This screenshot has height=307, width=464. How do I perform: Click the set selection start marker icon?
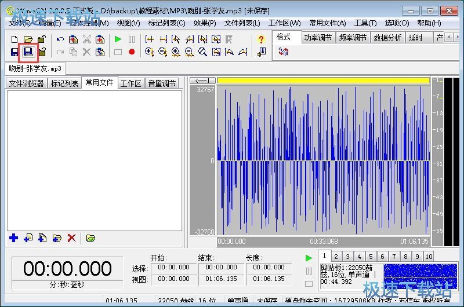pos(150,39)
